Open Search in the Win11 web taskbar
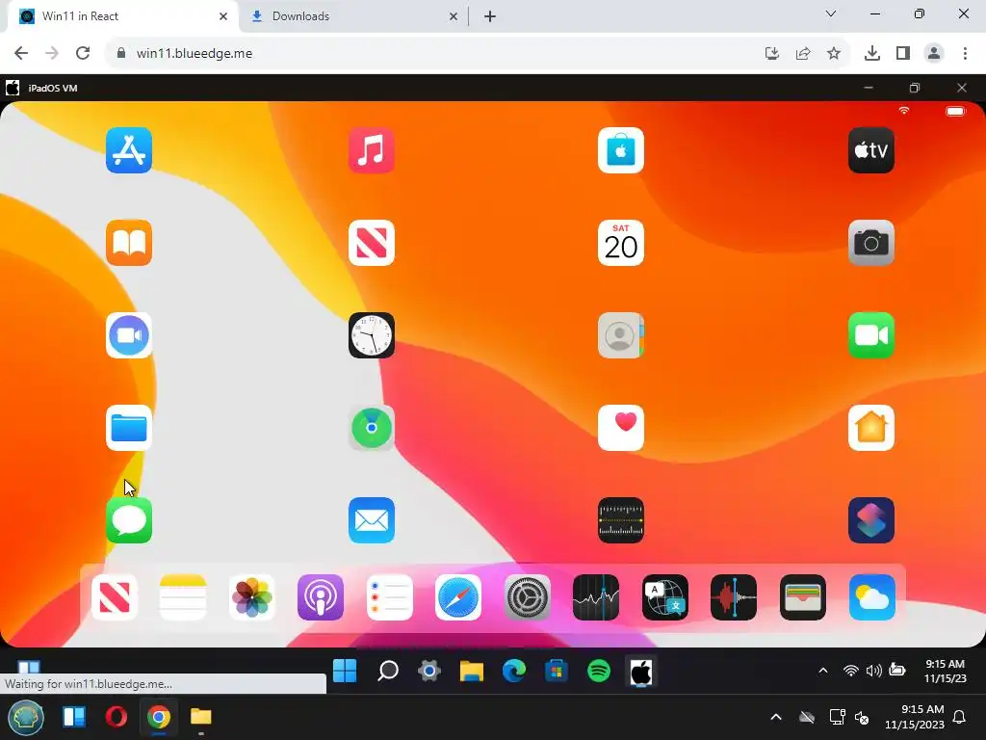This screenshot has width=986, height=740. [387, 671]
